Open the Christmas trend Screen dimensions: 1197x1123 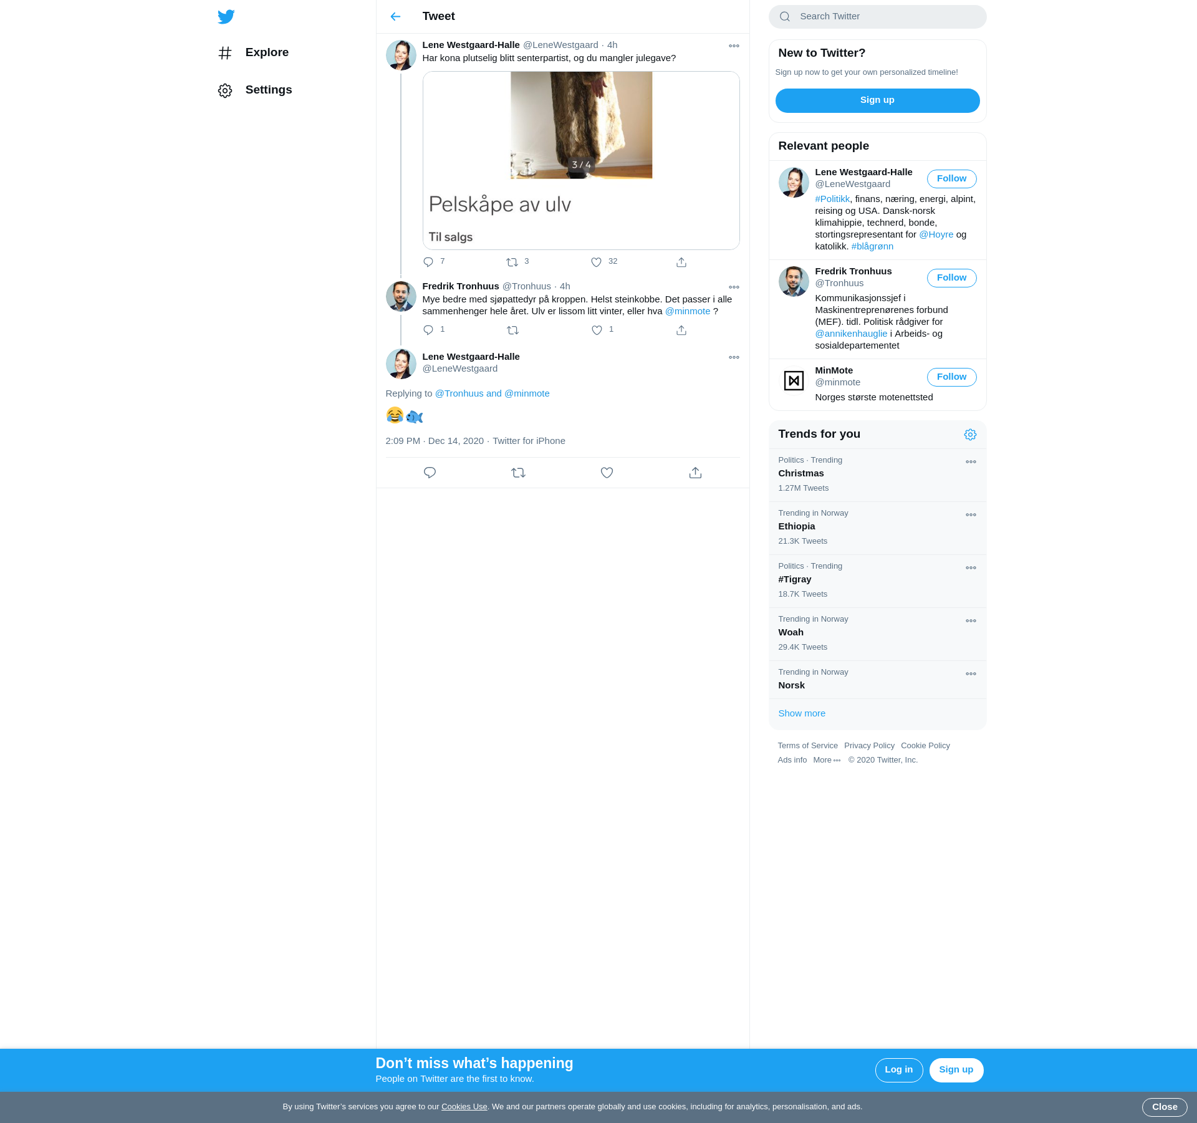[x=877, y=475]
